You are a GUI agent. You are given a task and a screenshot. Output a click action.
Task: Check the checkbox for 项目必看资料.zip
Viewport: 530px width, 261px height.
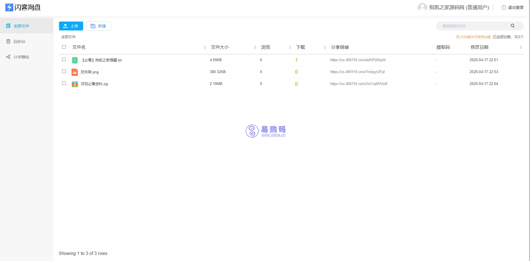point(64,83)
